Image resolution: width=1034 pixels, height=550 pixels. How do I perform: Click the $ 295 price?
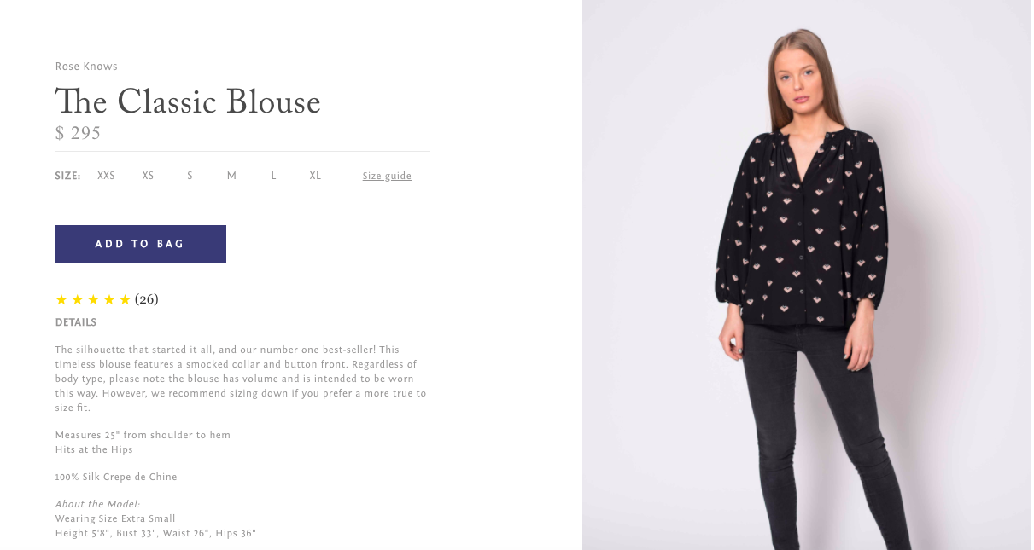[78, 133]
